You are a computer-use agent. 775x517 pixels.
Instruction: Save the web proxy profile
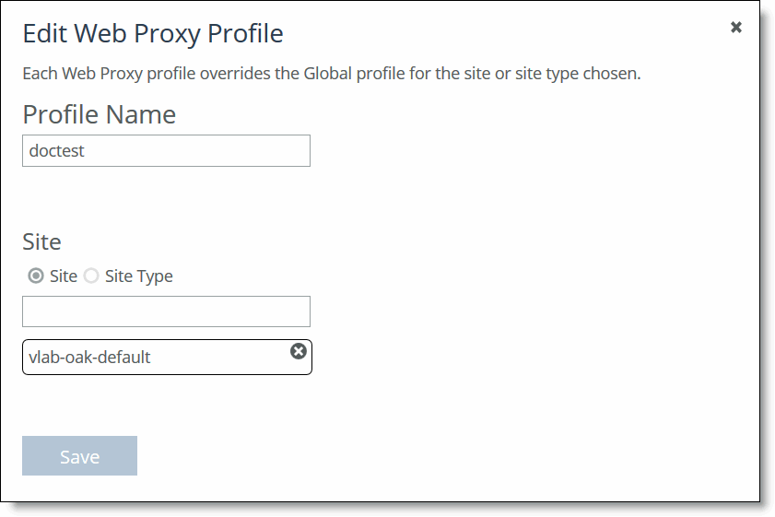pyautogui.click(x=79, y=455)
